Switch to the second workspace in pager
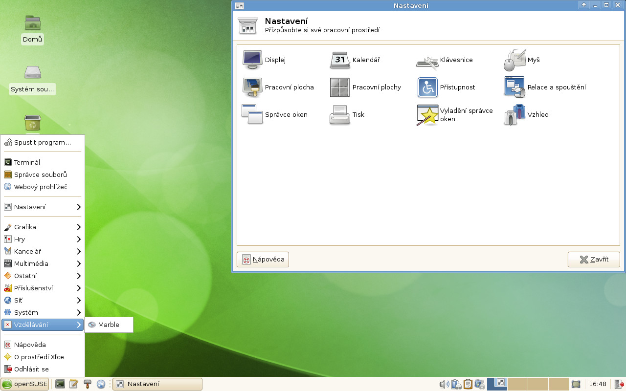Viewport: 626px width, 391px height. (x=517, y=384)
